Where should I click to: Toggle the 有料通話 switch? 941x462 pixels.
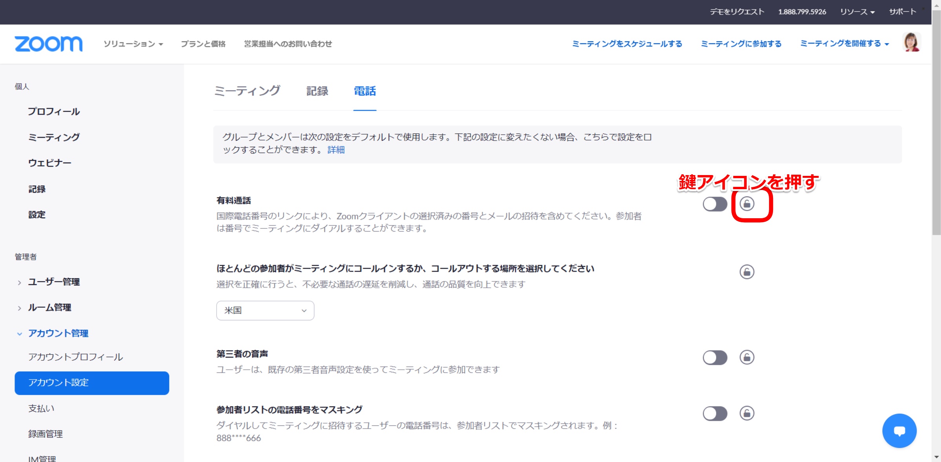pyautogui.click(x=715, y=204)
